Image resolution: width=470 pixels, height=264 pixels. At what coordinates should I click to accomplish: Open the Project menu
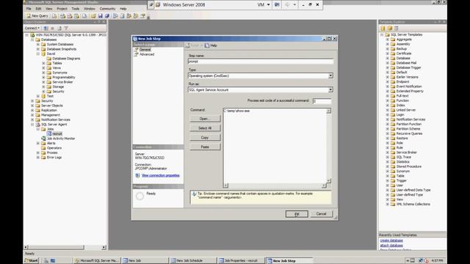[62, 9]
